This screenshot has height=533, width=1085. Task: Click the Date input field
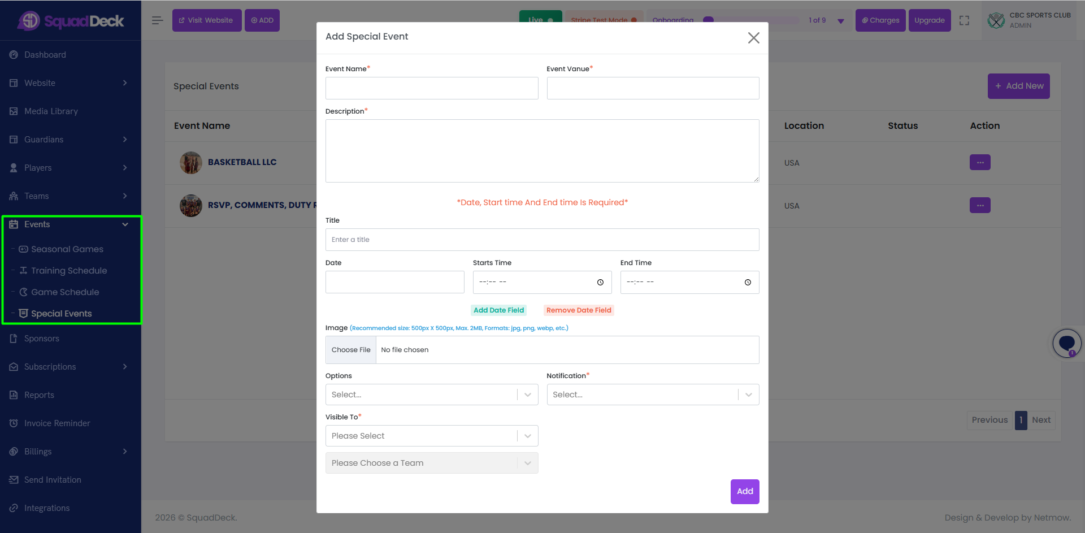tap(395, 282)
